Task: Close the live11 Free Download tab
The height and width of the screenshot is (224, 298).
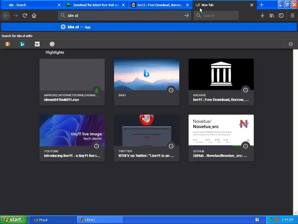Action: pyautogui.click(x=187, y=5)
